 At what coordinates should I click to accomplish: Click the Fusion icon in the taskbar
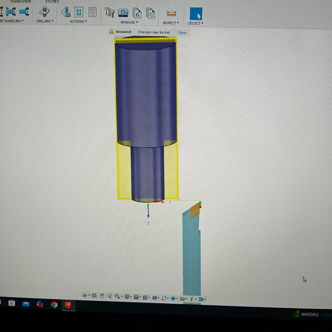[x=68, y=305]
